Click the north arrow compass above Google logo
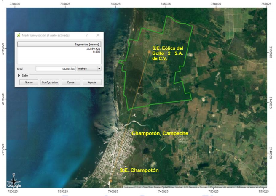 [14, 177]
